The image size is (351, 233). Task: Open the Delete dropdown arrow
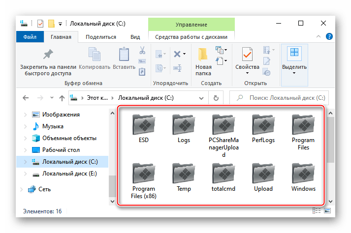tap(184, 54)
